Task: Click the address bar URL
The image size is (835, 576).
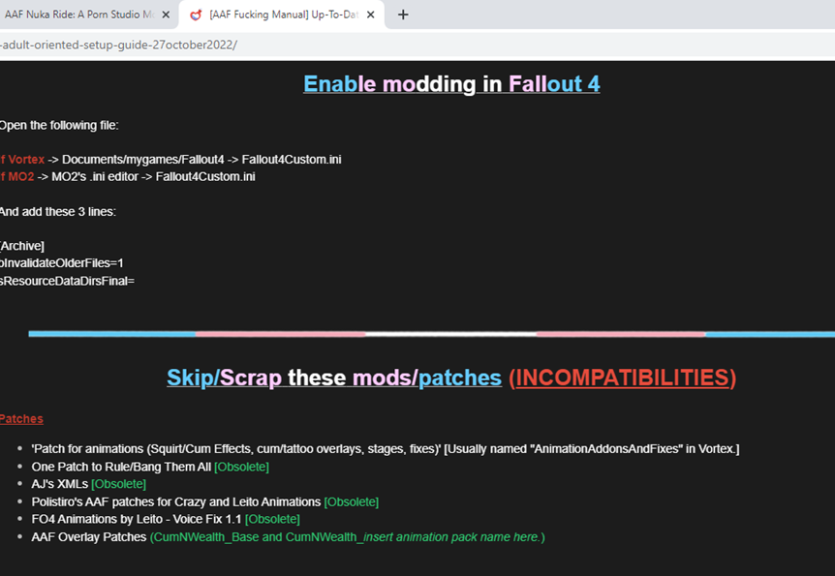Action: tap(116, 44)
